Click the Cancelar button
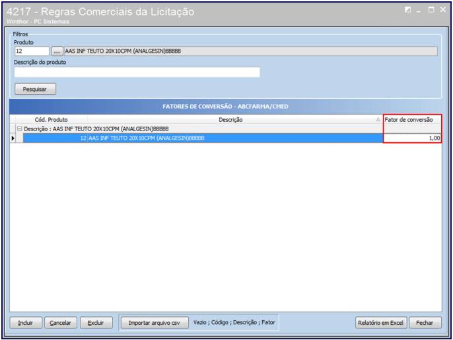This screenshot has height=340, width=453. click(x=61, y=323)
